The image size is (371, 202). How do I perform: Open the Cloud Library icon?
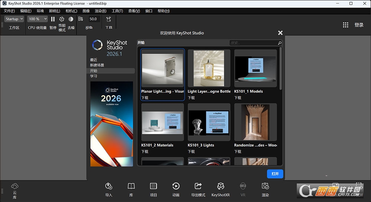coord(15,186)
